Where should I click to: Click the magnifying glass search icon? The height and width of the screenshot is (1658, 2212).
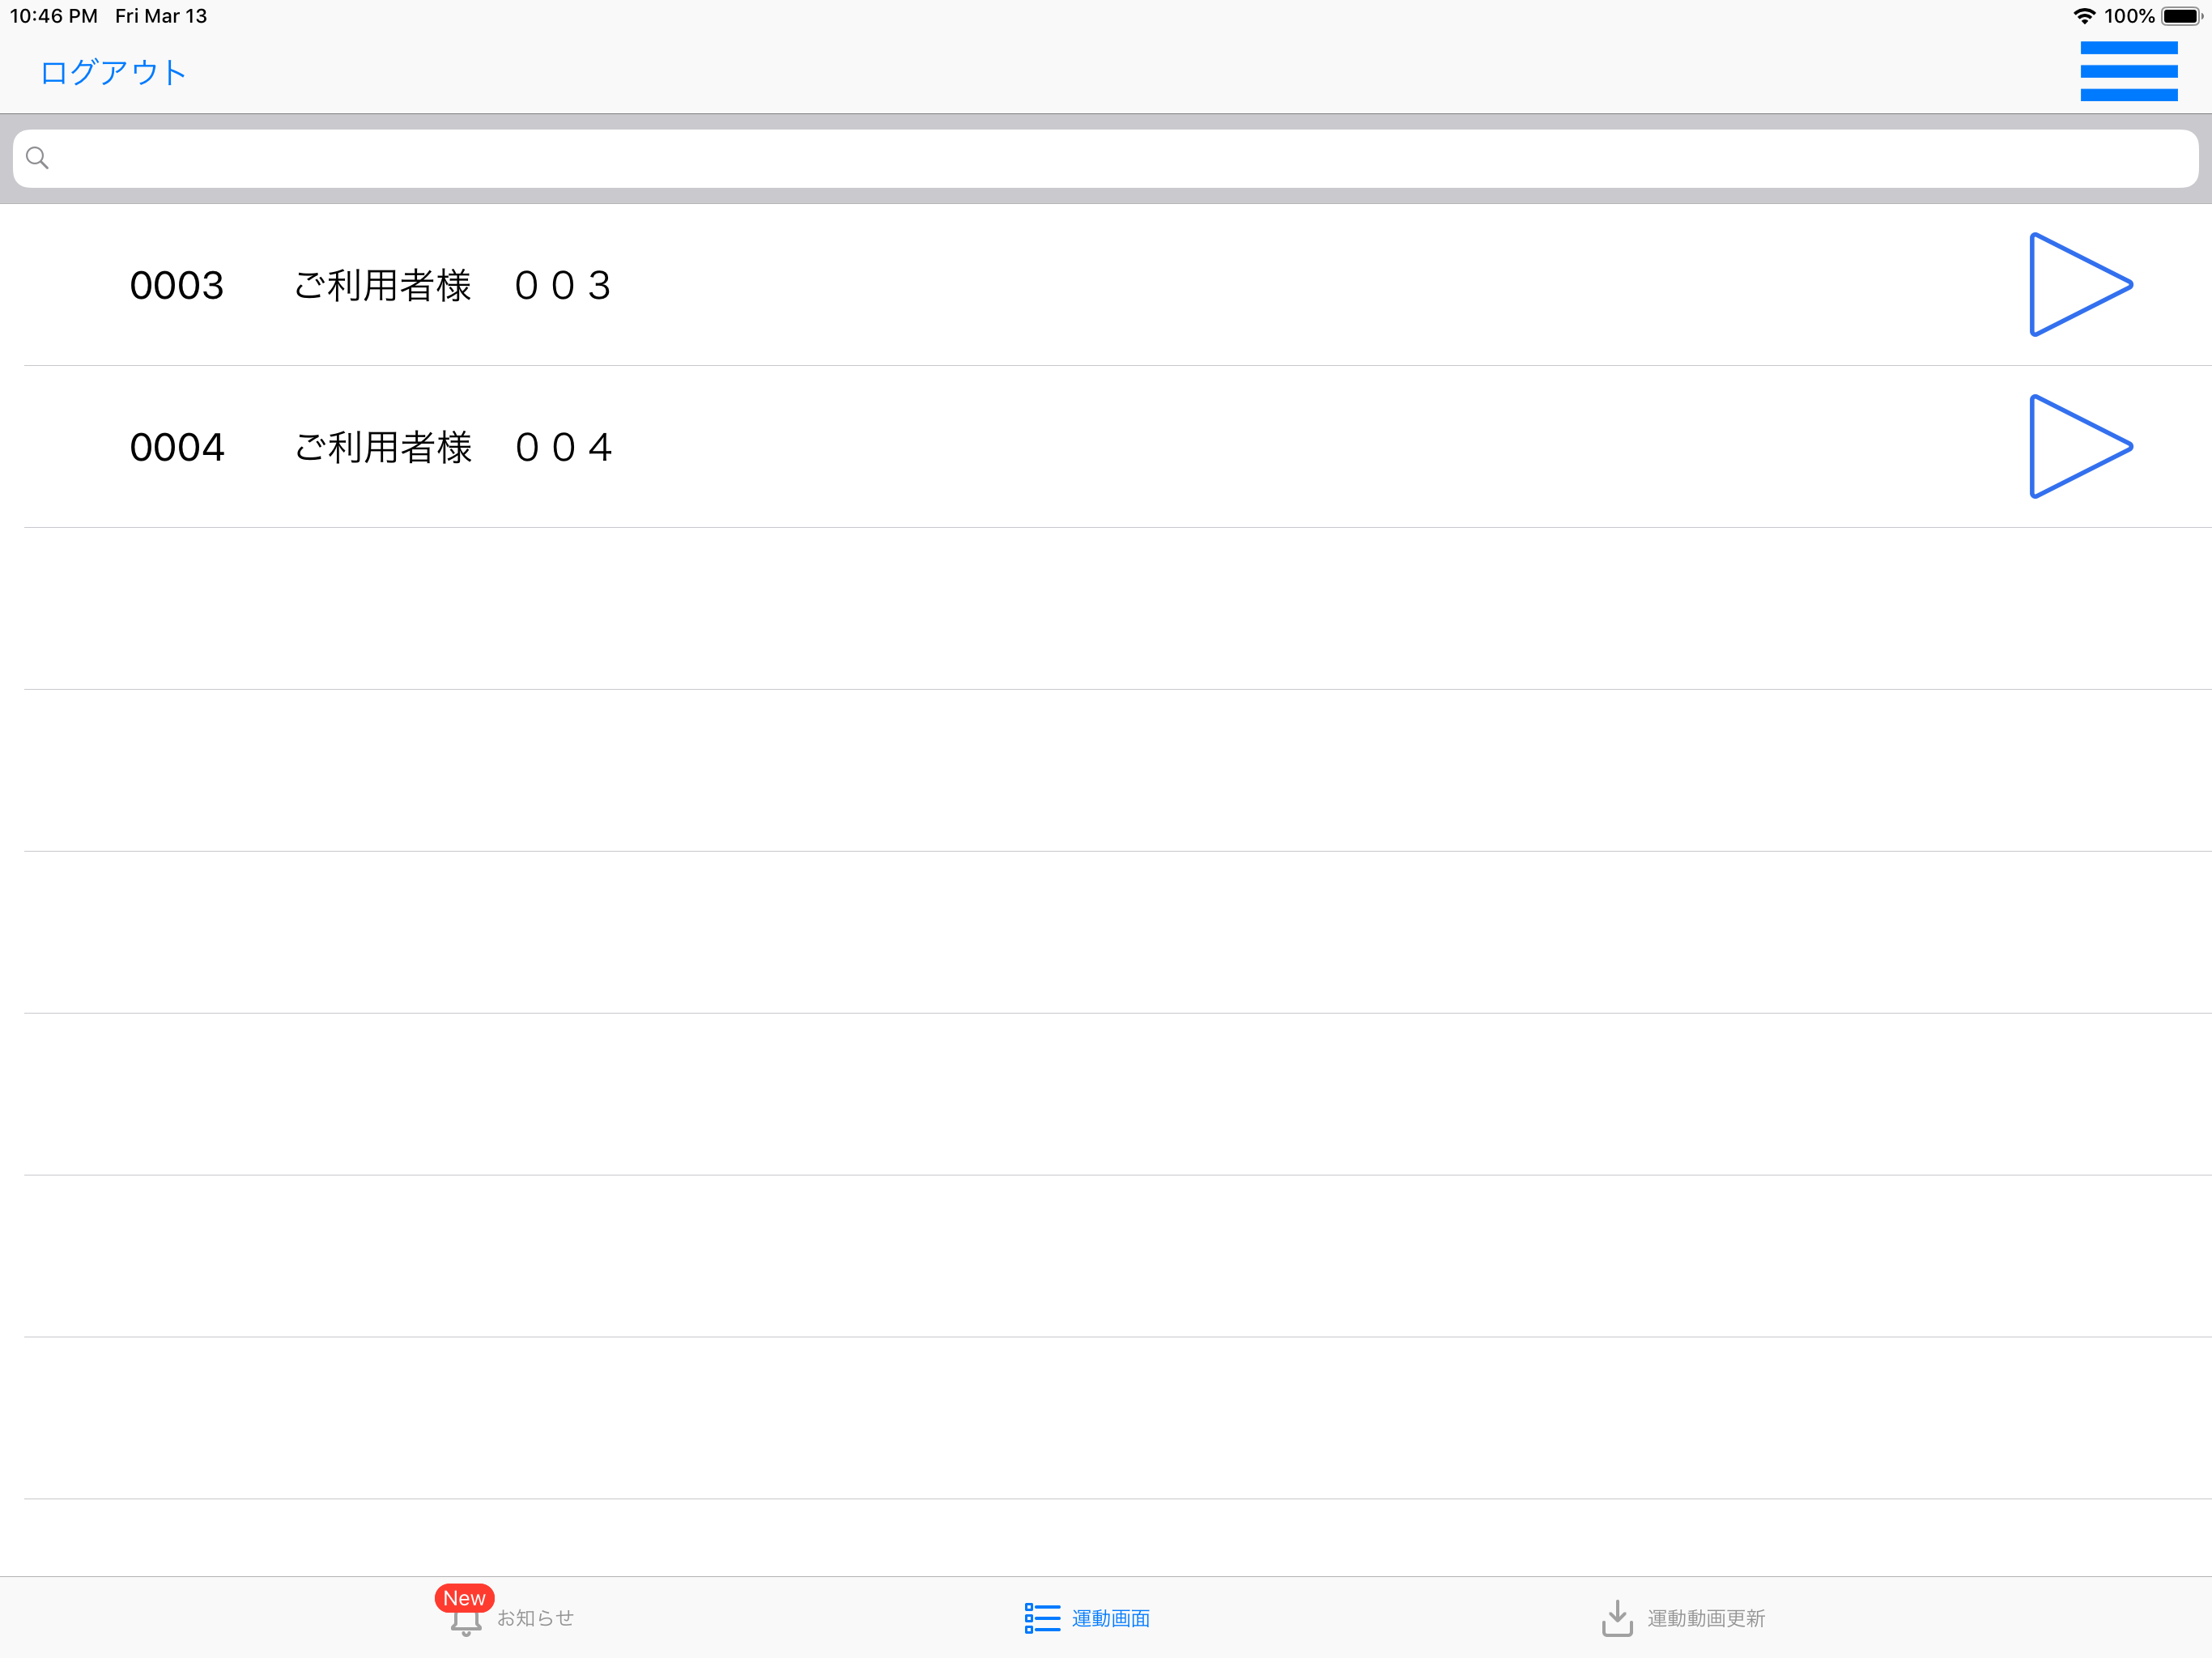pyautogui.click(x=37, y=158)
